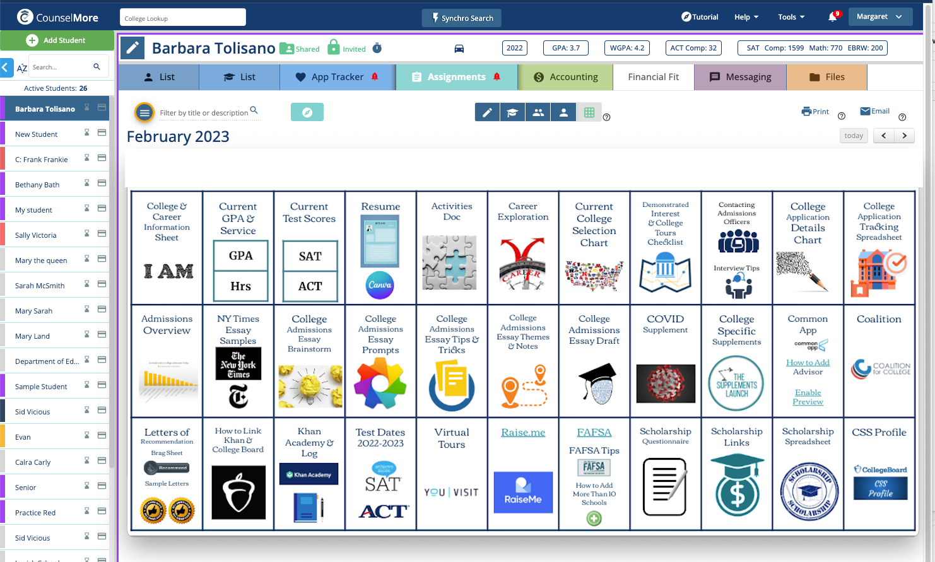Click the car icon in student header

pos(459,49)
